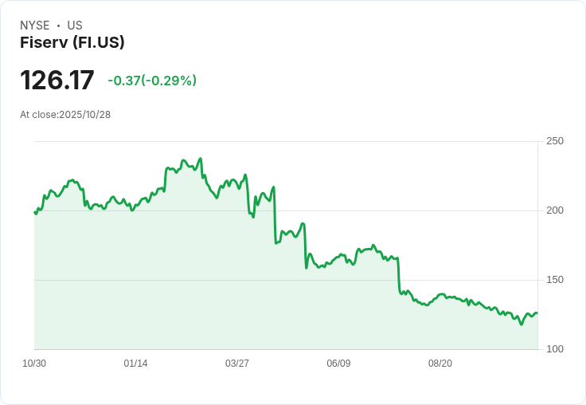Click the leftmost start of the price line
Viewport: 586px width, 405px height.
(34, 212)
